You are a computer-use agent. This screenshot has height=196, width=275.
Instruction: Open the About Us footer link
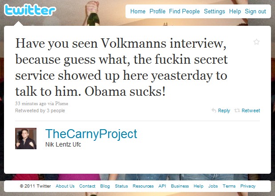[x=65, y=186]
